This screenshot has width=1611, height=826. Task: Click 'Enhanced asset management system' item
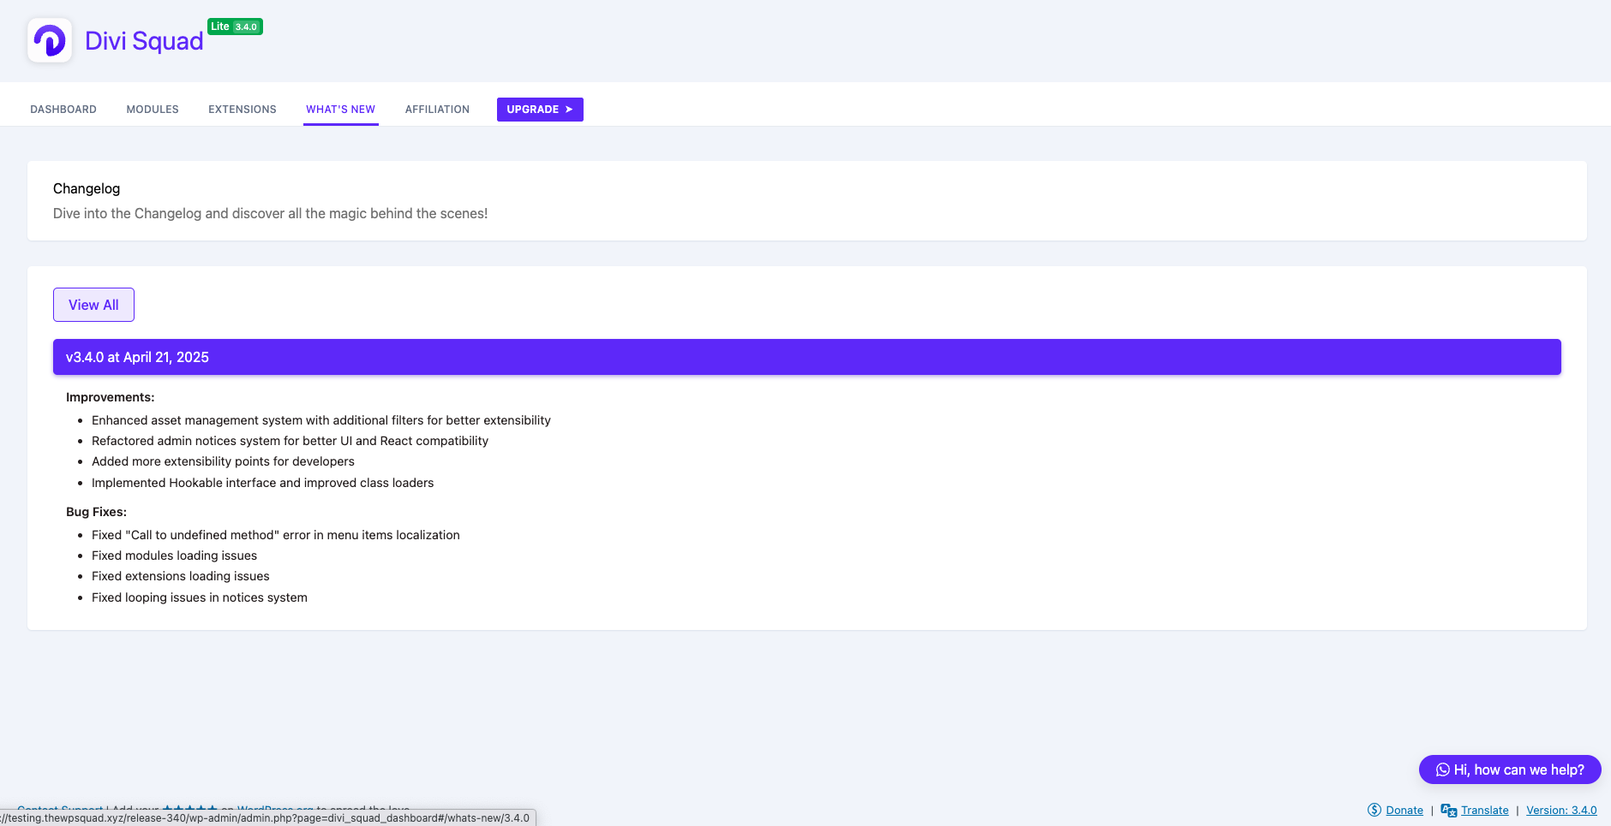pyautogui.click(x=321, y=420)
